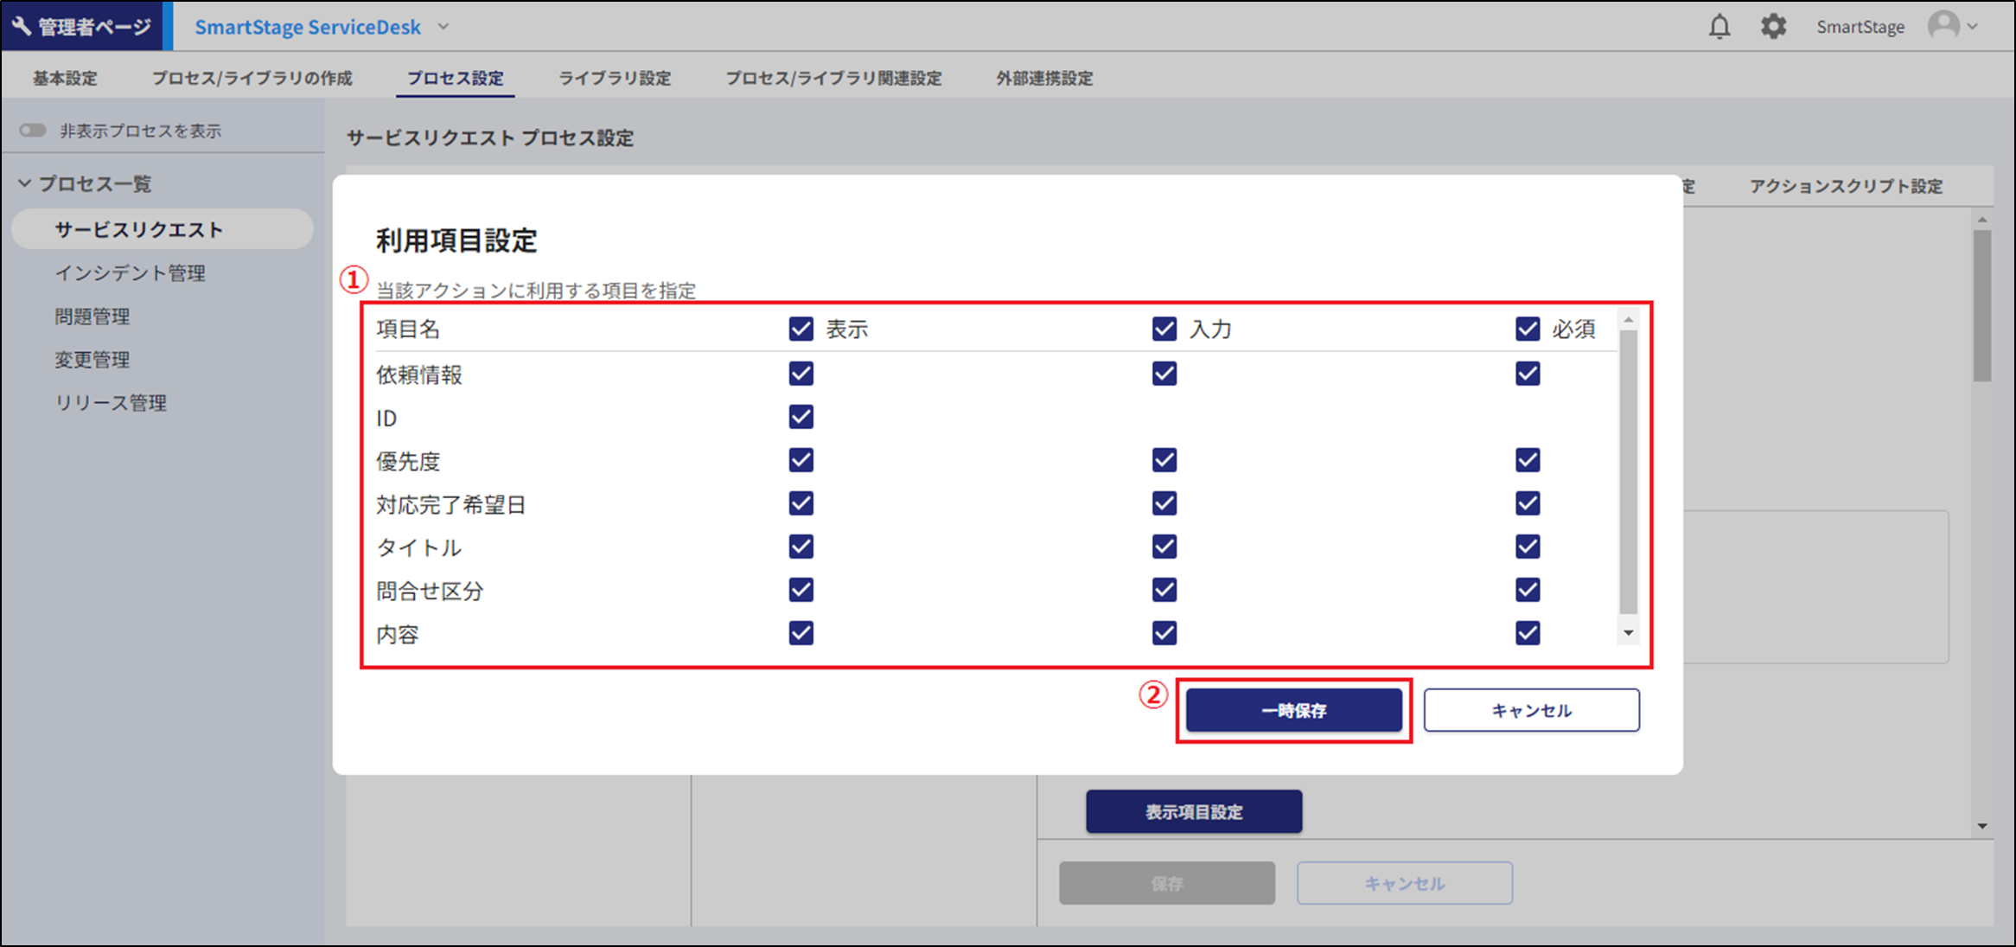Uncheck the 表示 checkbox for ID
This screenshot has height=947, width=2016.
pos(801,417)
